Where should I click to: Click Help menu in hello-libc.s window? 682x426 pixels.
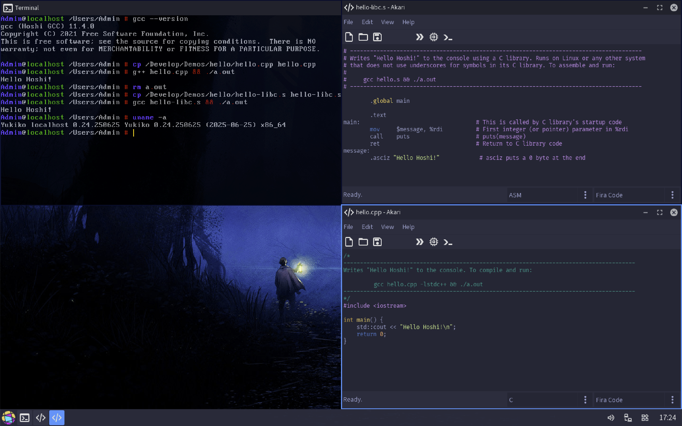click(x=408, y=22)
